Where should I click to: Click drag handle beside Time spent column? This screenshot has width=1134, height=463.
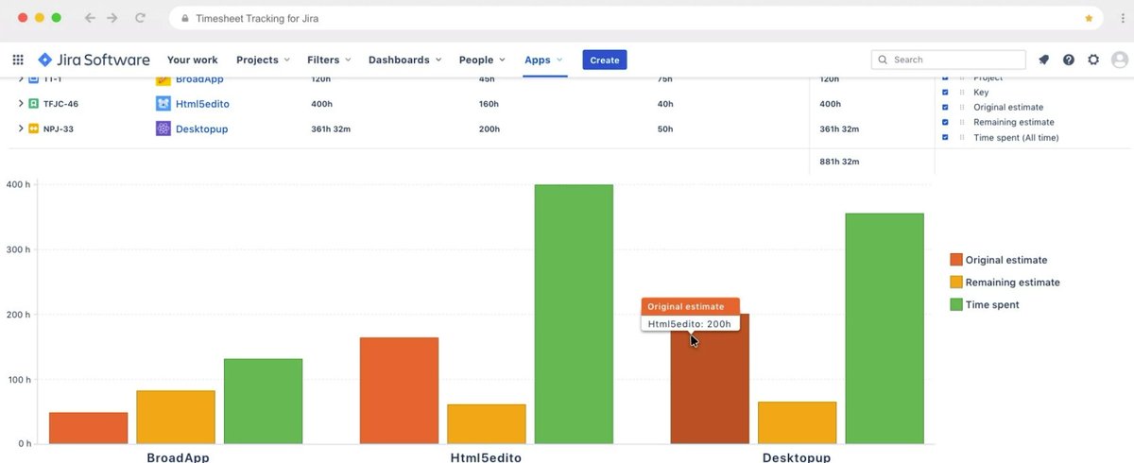pos(962,137)
